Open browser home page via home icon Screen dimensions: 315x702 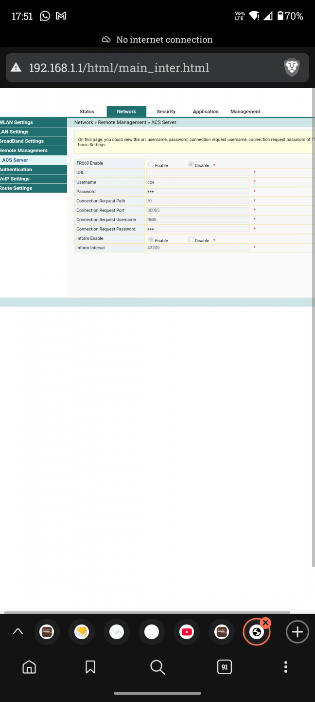(x=29, y=667)
